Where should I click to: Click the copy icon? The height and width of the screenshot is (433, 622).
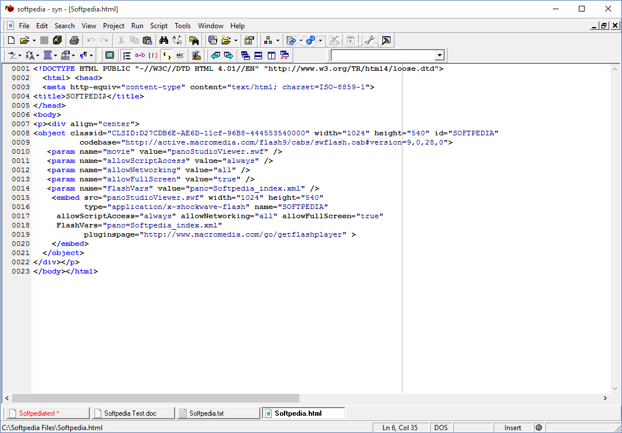(x=134, y=40)
